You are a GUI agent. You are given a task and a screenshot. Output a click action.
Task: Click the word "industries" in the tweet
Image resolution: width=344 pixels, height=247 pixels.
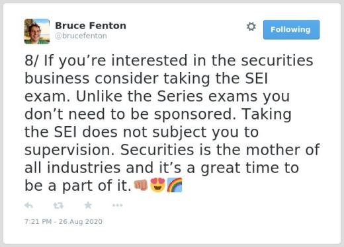(83, 168)
